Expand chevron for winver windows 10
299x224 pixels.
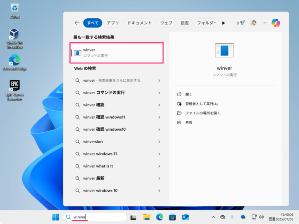159,191
